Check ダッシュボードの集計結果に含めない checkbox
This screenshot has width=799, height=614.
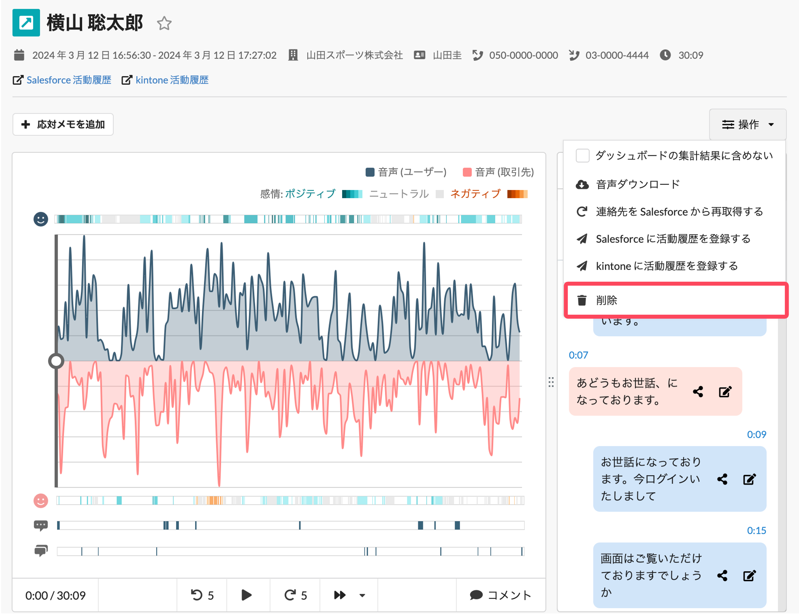pos(582,155)
